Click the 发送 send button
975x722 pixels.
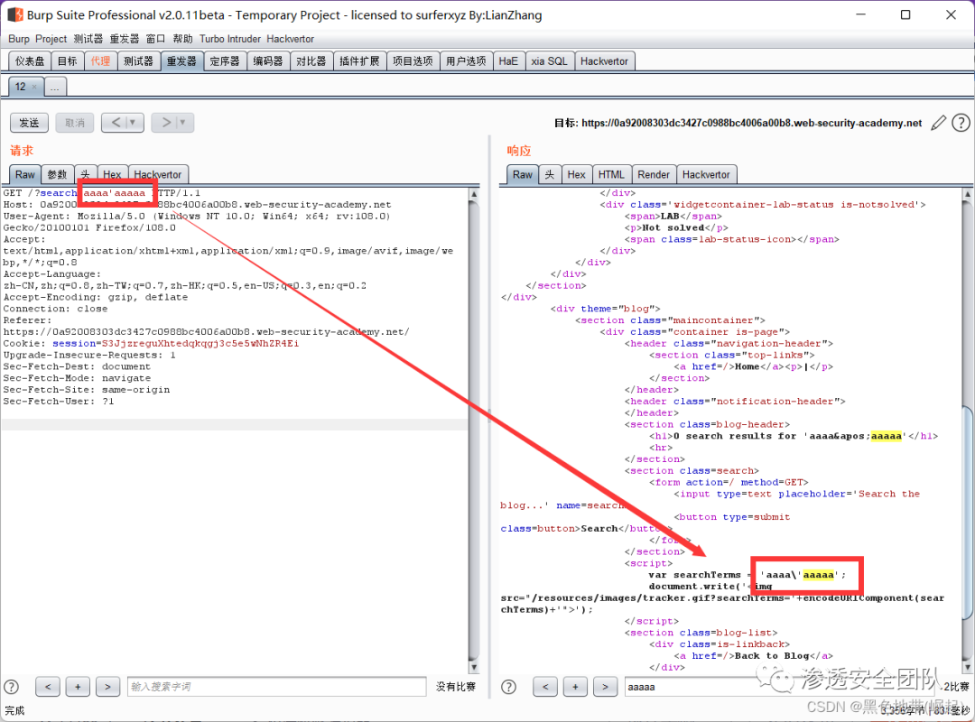tap(29, 123)
